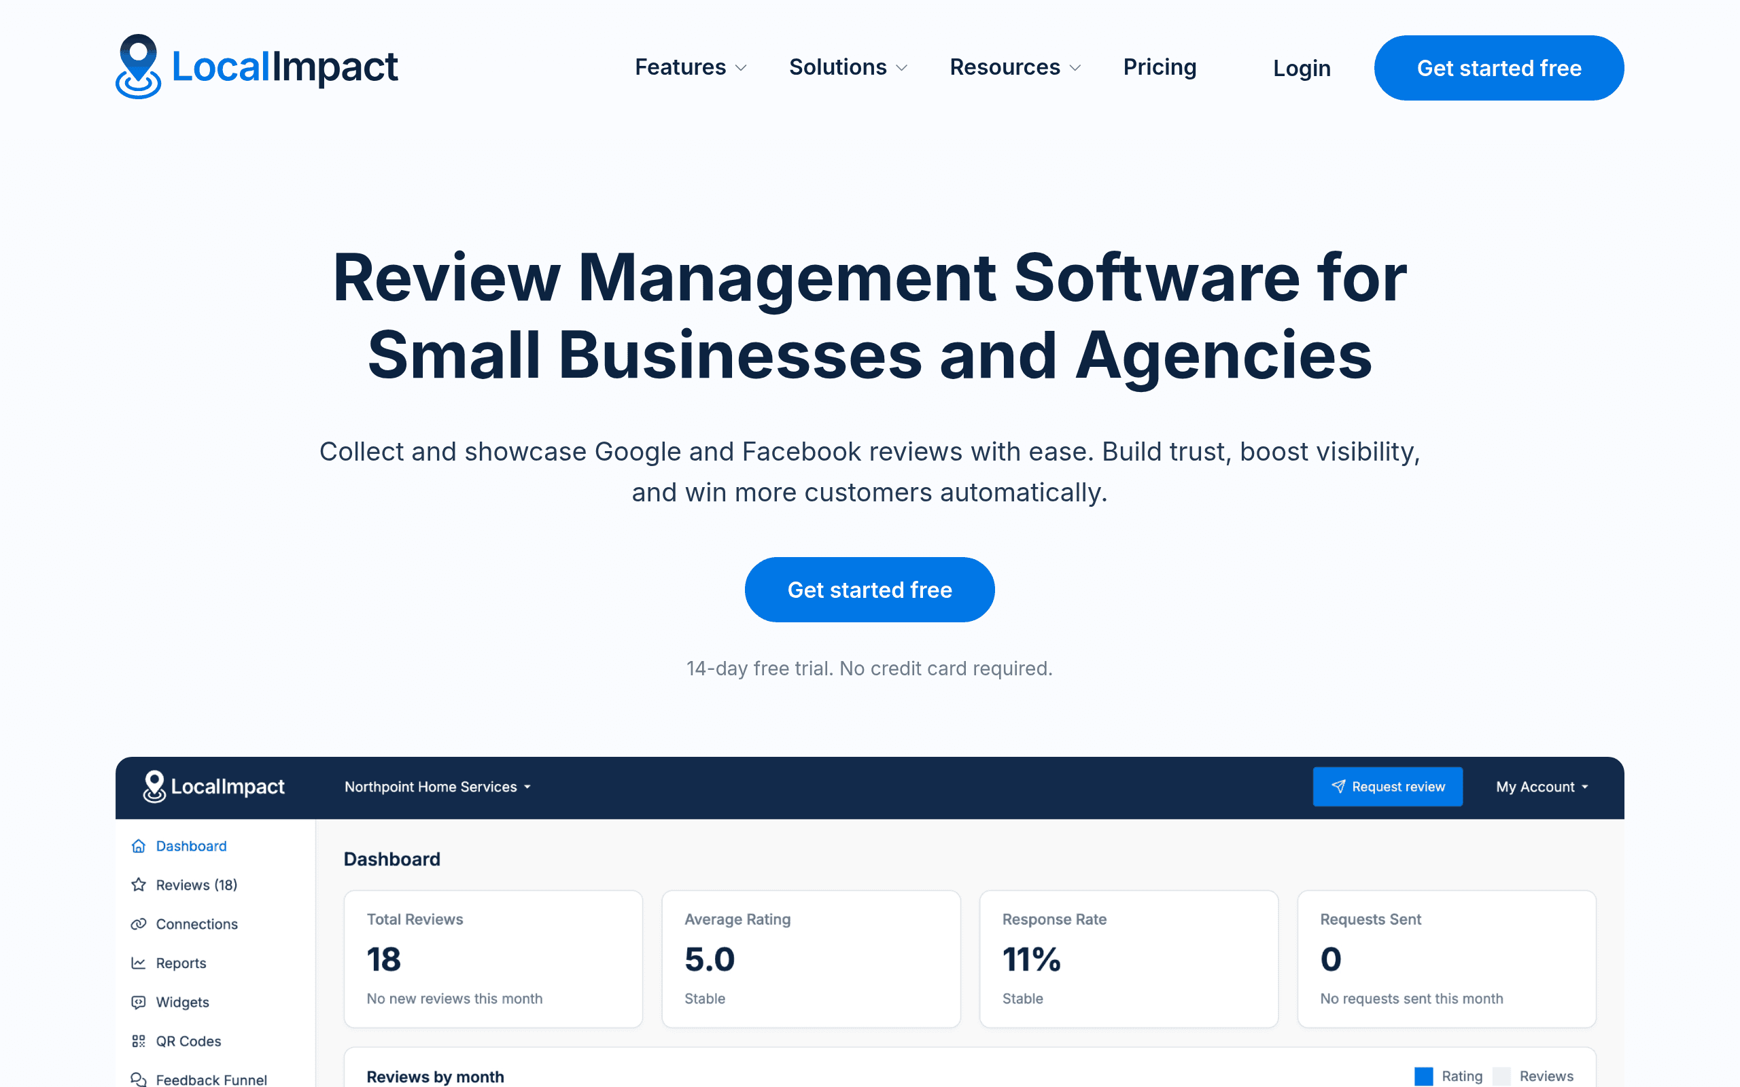The height and width of the screenshot is (1087, 1740).
Task: Click the blue Rating legend swatch
Action: [x=1423, y=1076]
